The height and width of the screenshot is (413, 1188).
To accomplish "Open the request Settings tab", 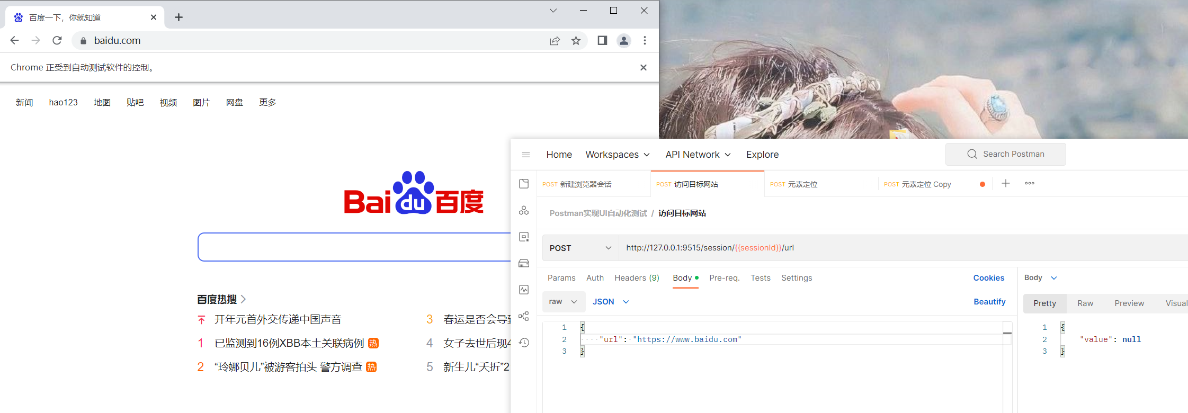I will 797,277.
